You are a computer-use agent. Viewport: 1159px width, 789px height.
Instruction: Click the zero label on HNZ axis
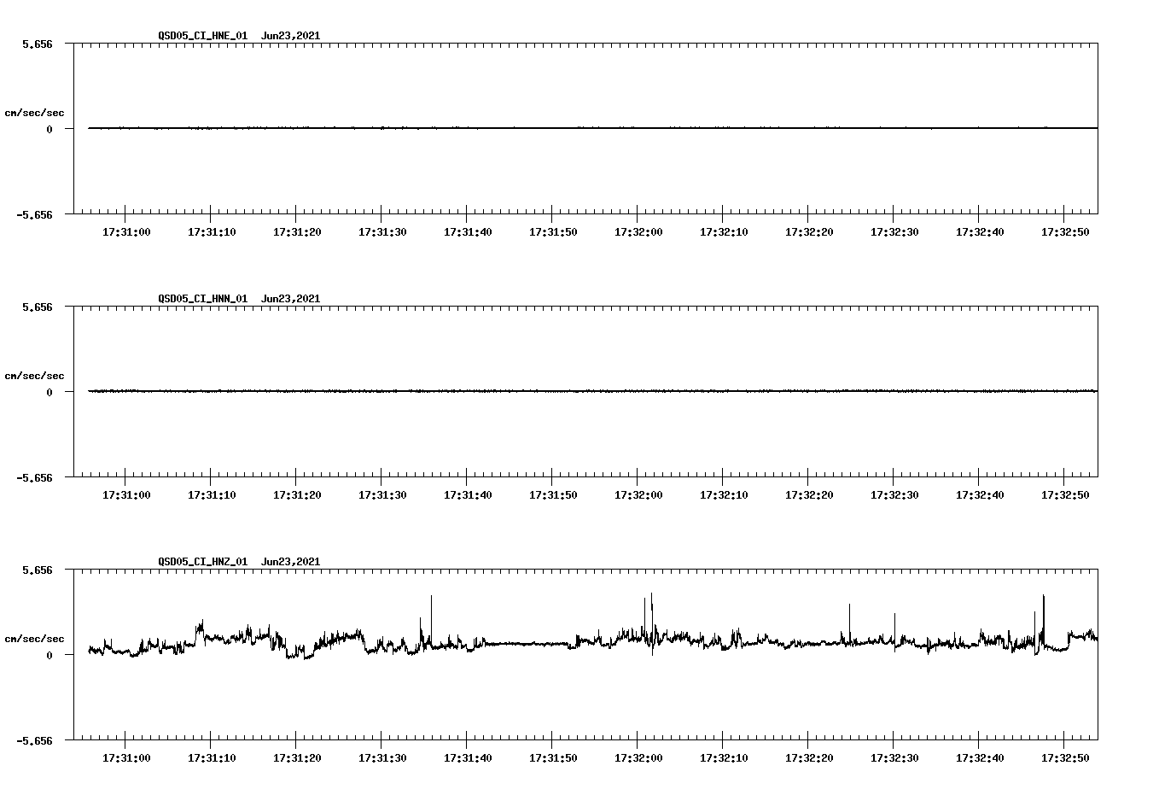tap(50, 655)
